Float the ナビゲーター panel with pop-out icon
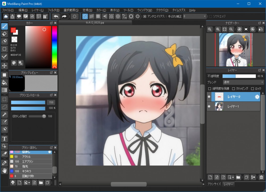This screenshot has width=266, height=192. (x=260, y=23)
